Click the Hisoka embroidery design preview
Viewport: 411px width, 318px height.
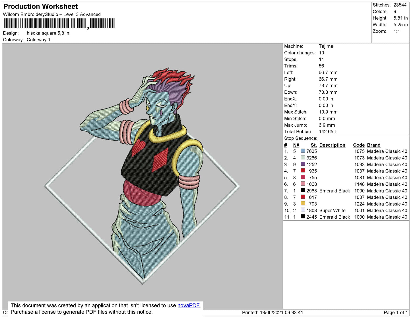142,176
